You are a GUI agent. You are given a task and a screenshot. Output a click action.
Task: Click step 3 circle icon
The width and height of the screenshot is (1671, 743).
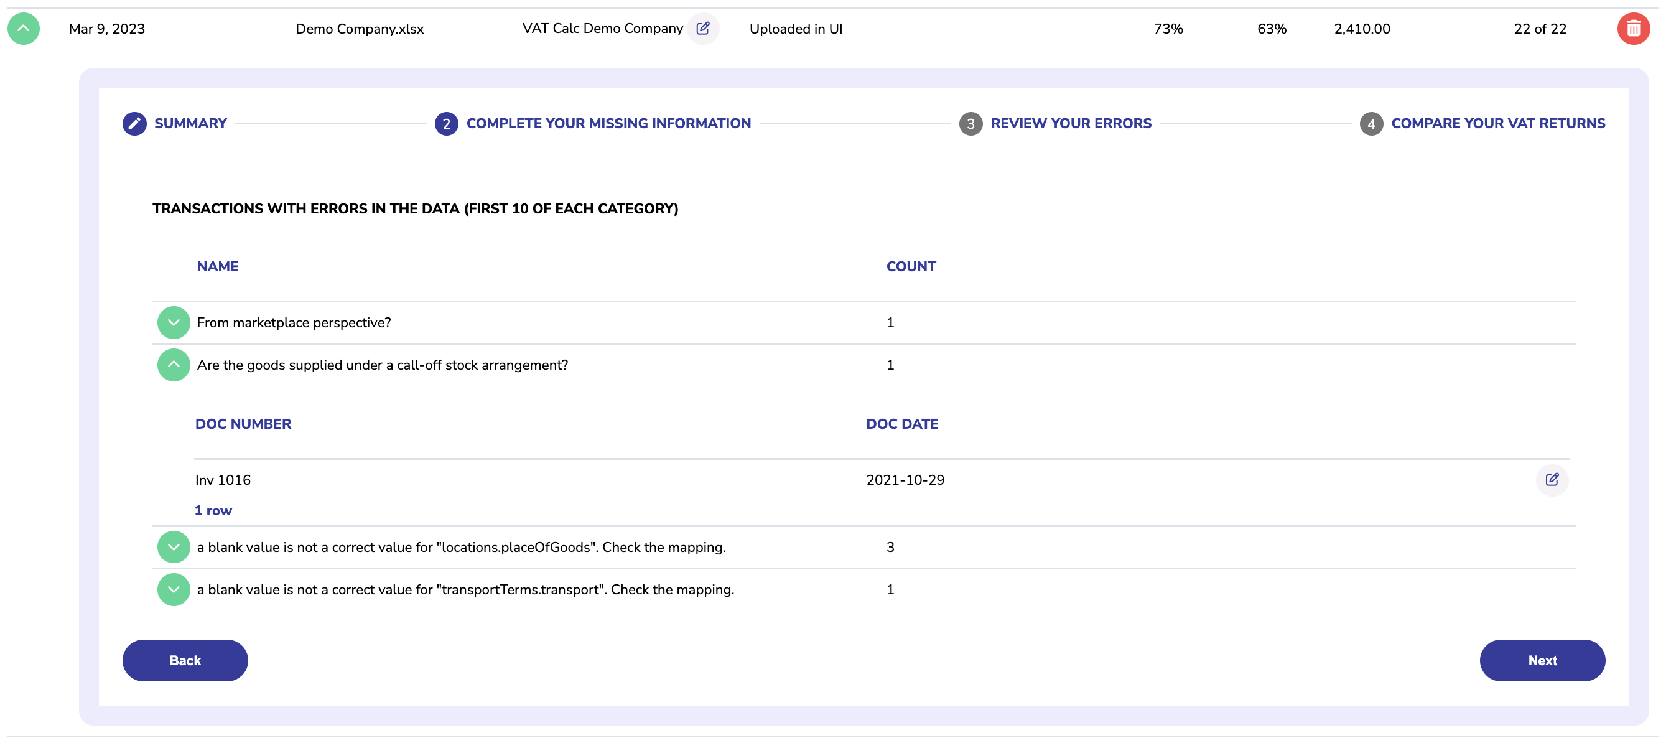click(970, 124)
